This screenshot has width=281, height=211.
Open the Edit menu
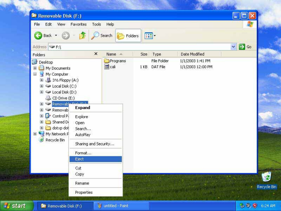pyautogui.click(x=48, y=24)
